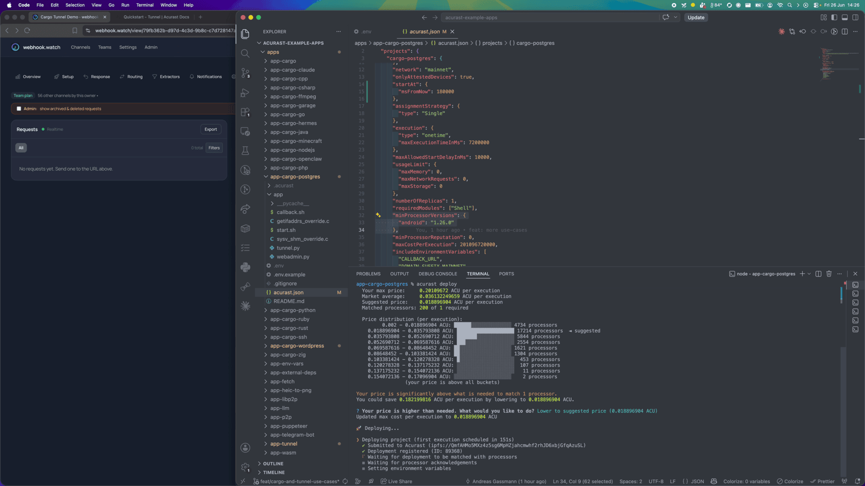Open Explorer views and more actions ellipsis
The height and width of the screenshot is (486, 865).
coord(338,31)
